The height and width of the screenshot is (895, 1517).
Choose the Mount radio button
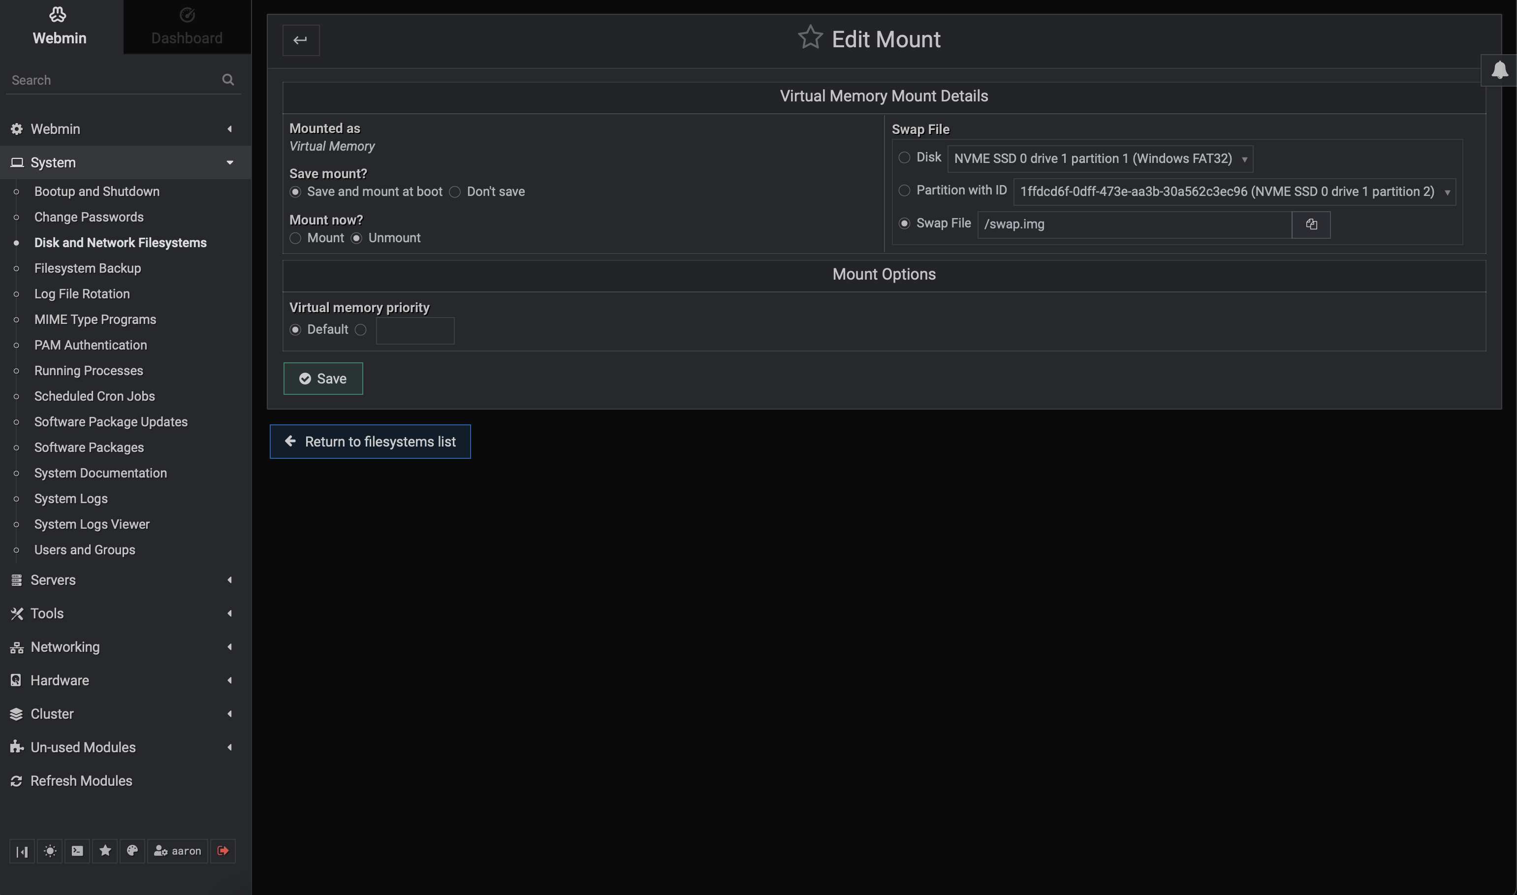tap(295, 238)
